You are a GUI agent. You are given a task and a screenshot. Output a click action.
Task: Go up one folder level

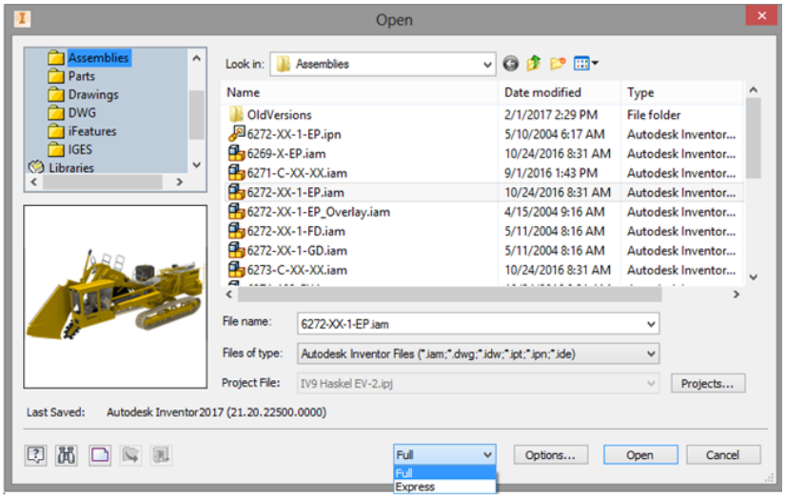(534, 65)
